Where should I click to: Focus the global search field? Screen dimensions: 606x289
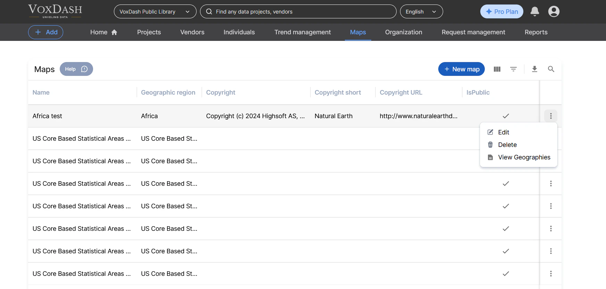click(x=298, y=11)
